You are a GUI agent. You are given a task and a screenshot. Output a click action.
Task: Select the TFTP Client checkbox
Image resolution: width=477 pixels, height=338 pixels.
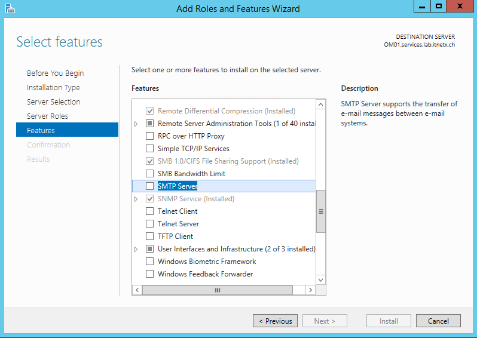tap(149, 236)
